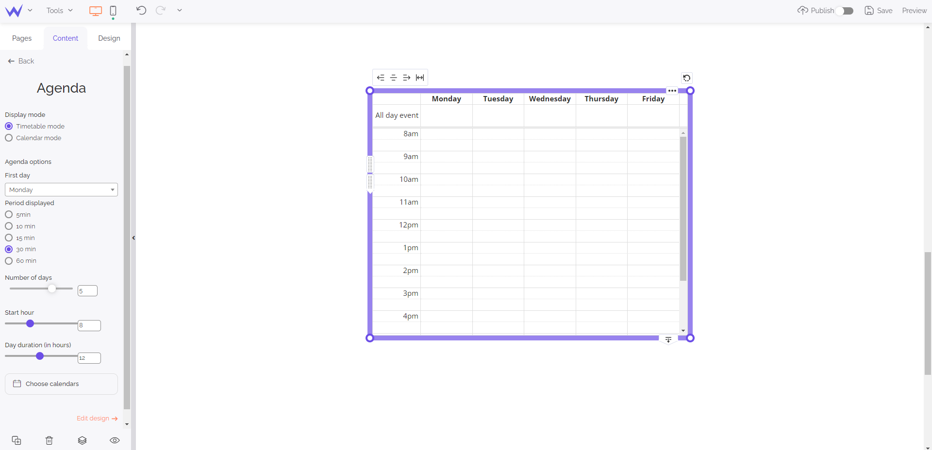This screenshot has width=932, height=450.
Task: Click the Start hour slider handle
Action: click(x=30, y=323)
